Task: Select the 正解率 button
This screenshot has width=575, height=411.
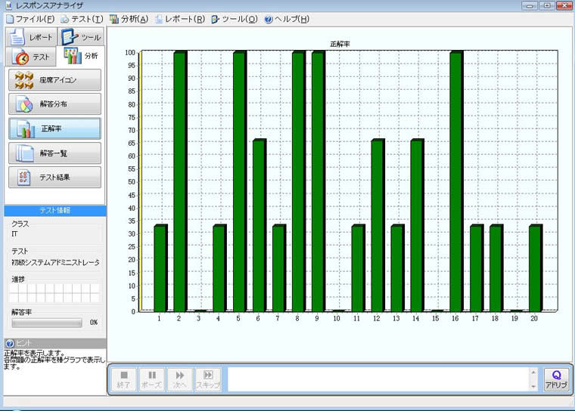Action: pyautogui.click(x=54, y=128)
